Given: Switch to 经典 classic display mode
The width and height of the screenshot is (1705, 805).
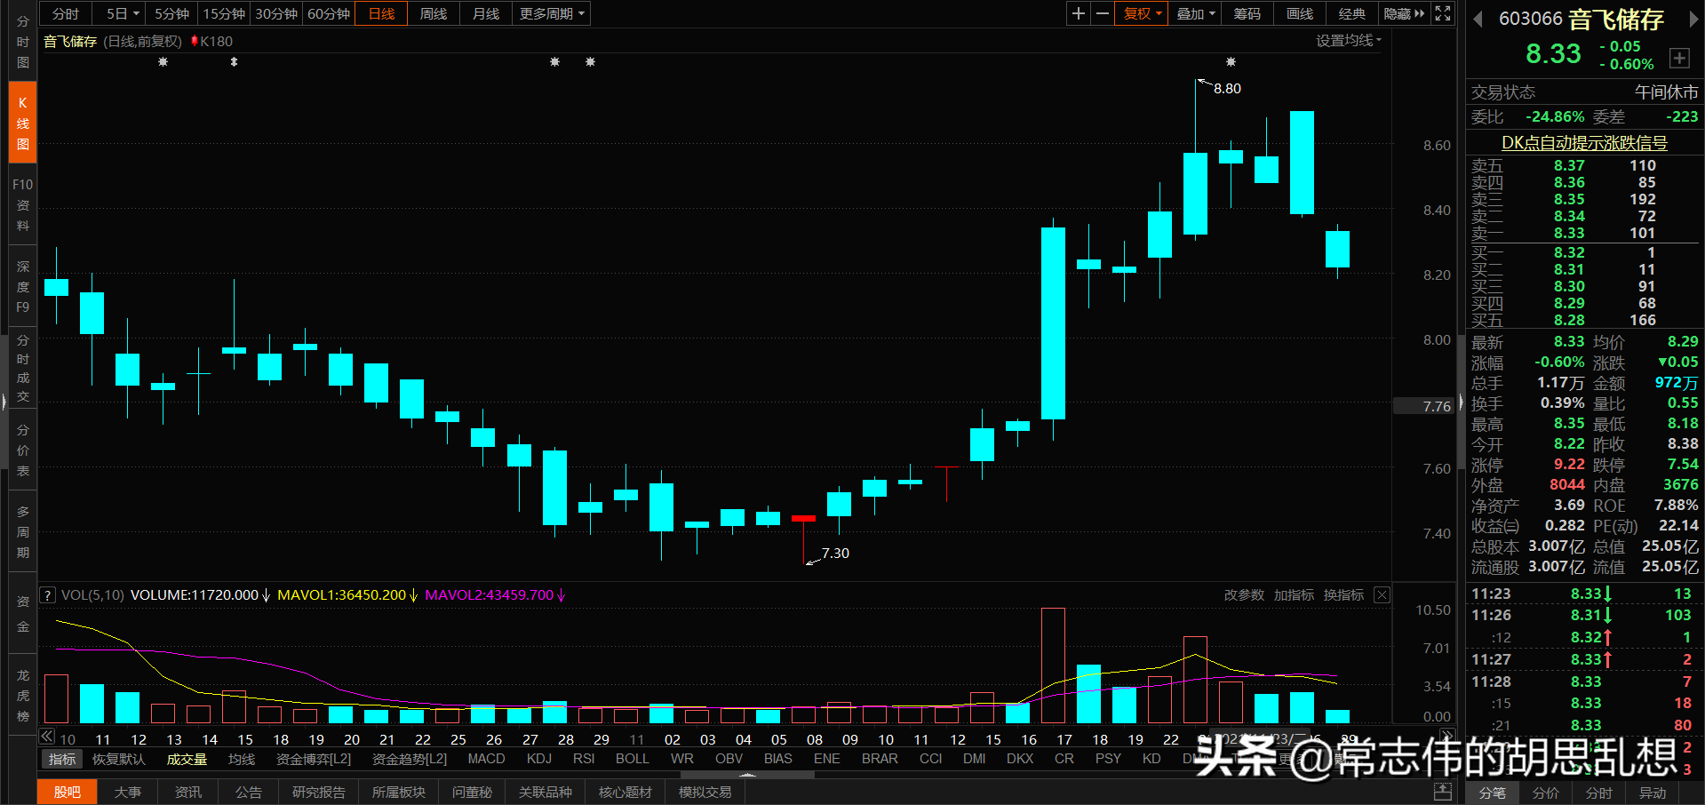Looking at the screenshot, I should point(1351,13).
